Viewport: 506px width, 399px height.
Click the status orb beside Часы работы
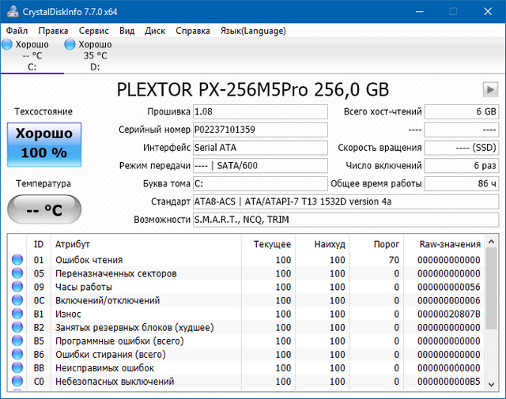click(x=17, y=287)
